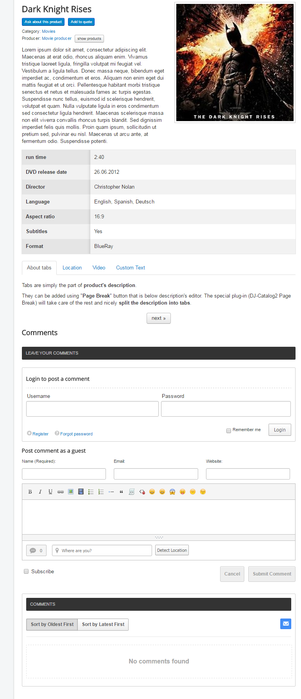Image resolution: width=301 pixels, height=699 pixels.
Task: Focus the Website input field
Action: pyautogui.click(x=248, y=474)
